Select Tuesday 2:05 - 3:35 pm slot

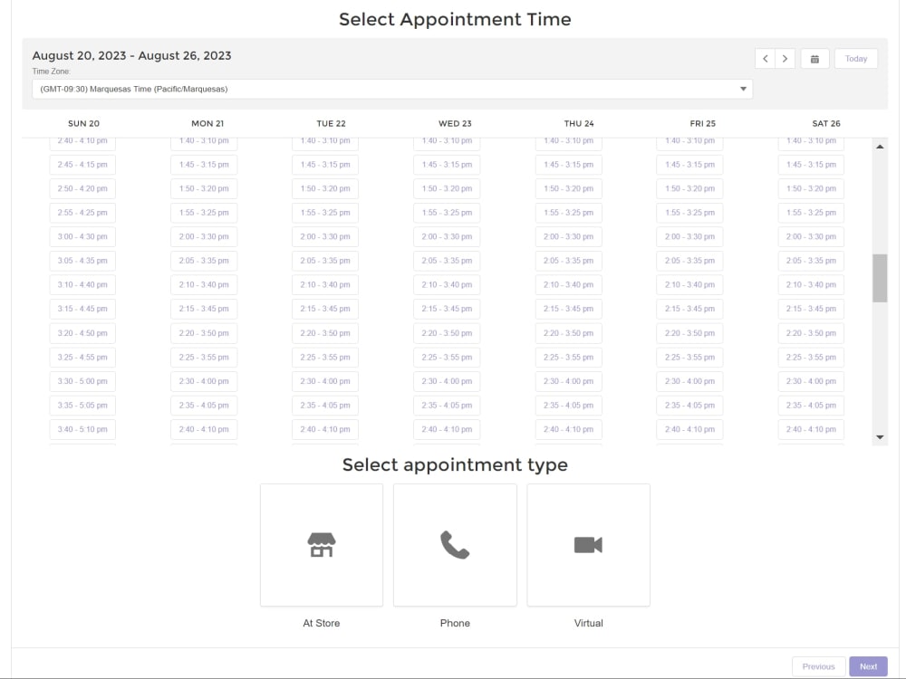[325, 261]
